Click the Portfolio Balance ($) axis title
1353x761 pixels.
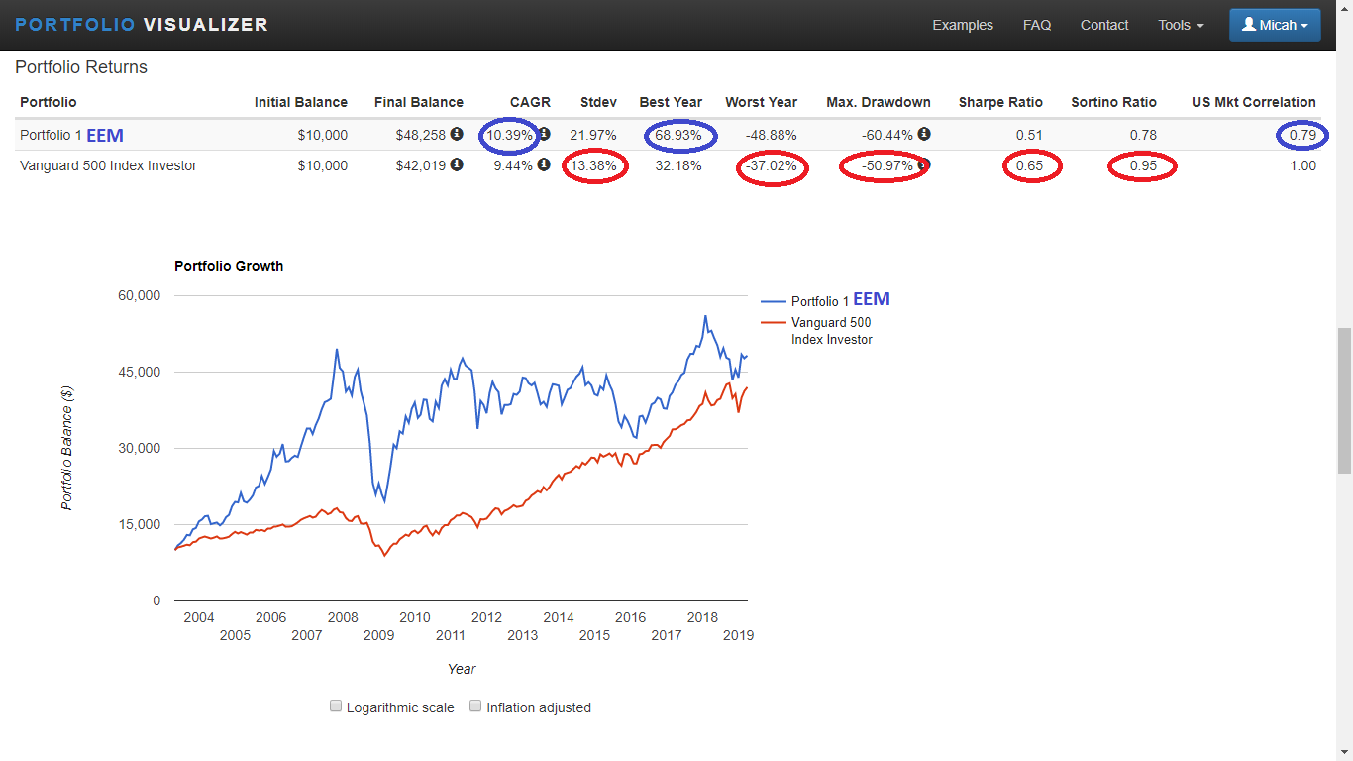(x=67, y=448)
